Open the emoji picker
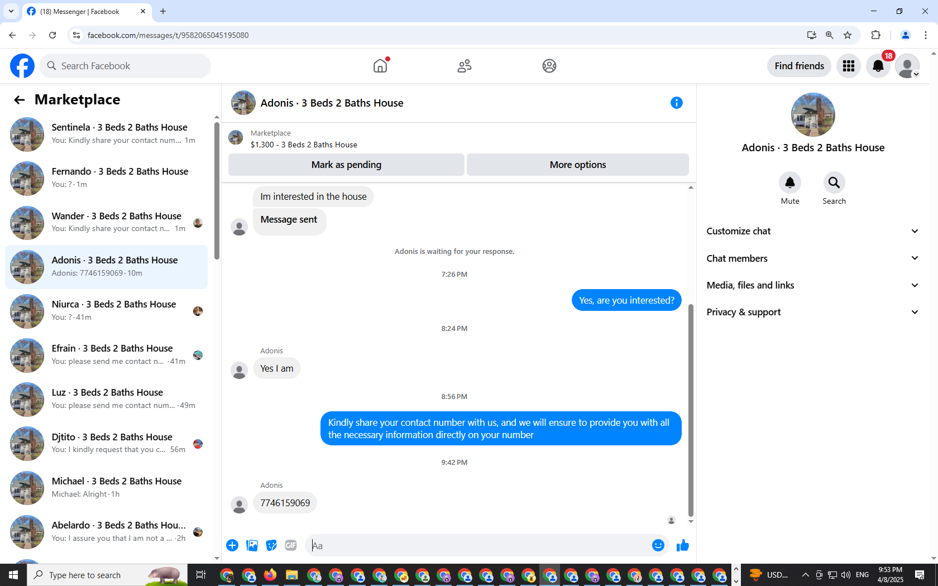Screen dimensions: 938x586 click(658, 545)
